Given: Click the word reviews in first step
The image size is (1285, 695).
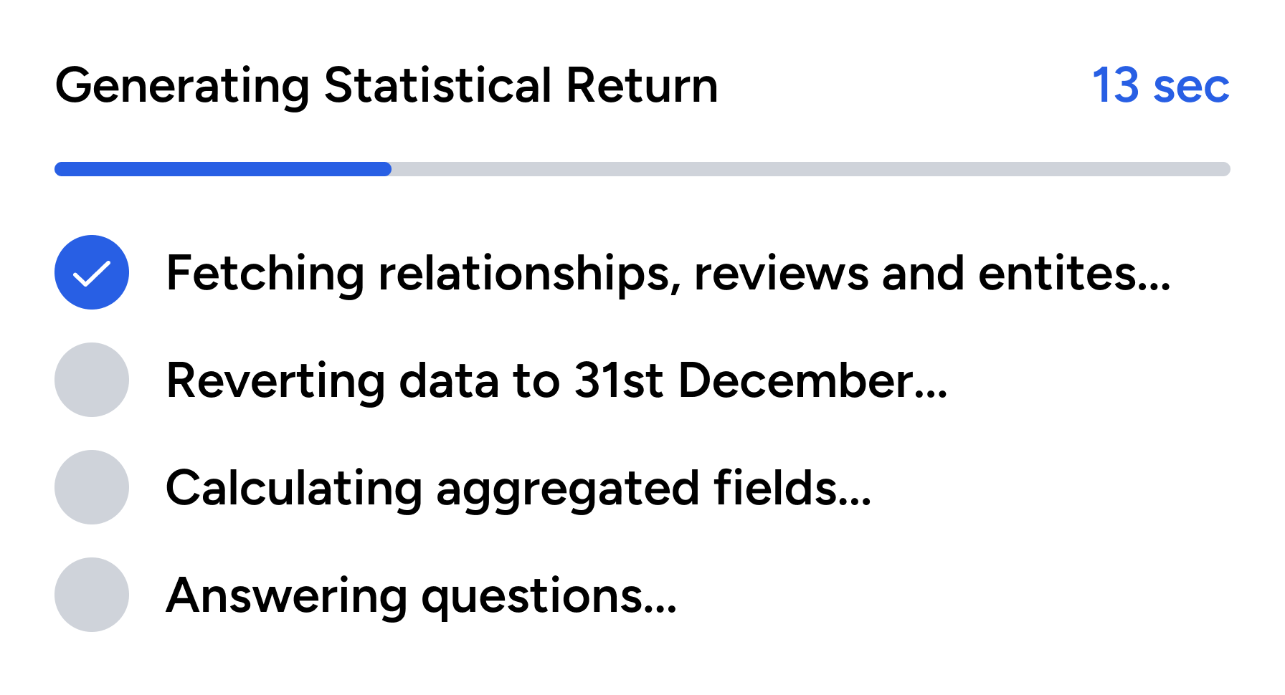Looking at the screenshot, I should pyautogui.click(x=782, y=273).
